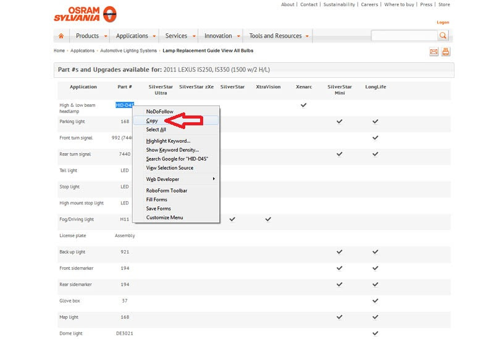The height and width of the screenshot is (339, 494).
Task: Click the Applications nav label
Action: point(132,36)
